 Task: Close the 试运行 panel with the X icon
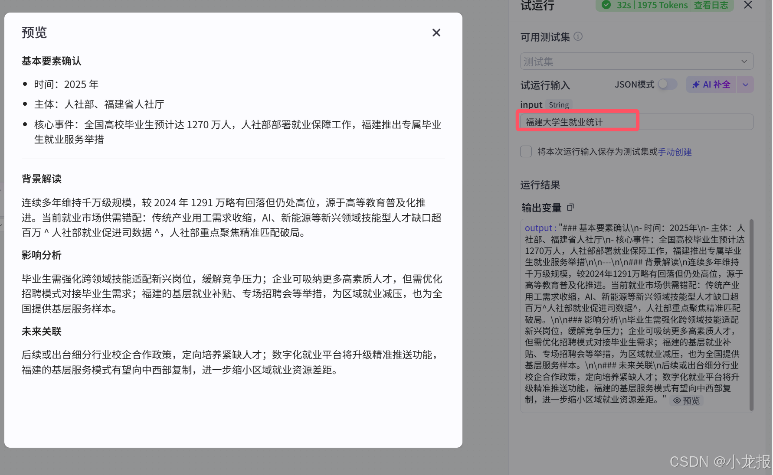coord(747,5)
